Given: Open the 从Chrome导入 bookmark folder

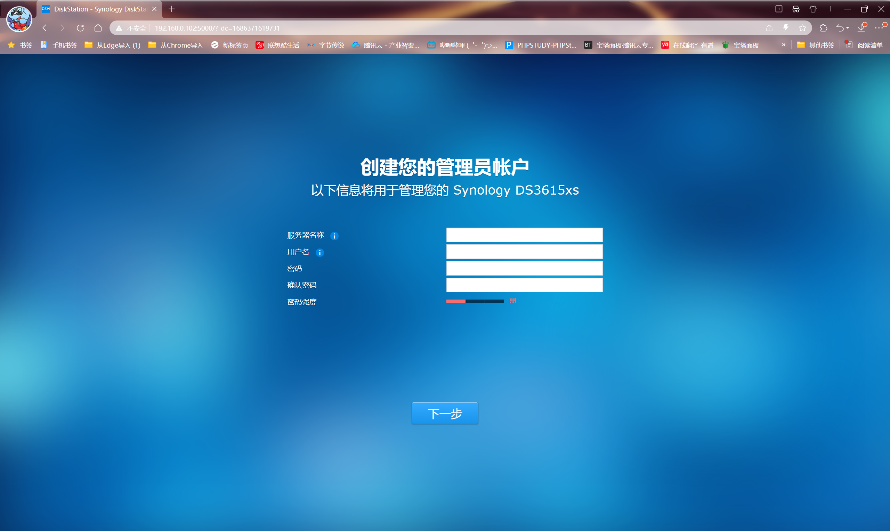Looking at the screenshot, I should pyautogui.click(x=175, y=45).
